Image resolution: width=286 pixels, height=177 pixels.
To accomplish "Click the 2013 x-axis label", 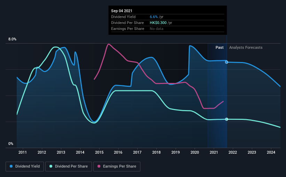I will click(x=61, y=152).
